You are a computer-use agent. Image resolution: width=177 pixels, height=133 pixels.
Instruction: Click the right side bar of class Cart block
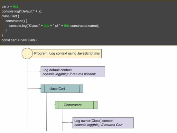point(81,89)
